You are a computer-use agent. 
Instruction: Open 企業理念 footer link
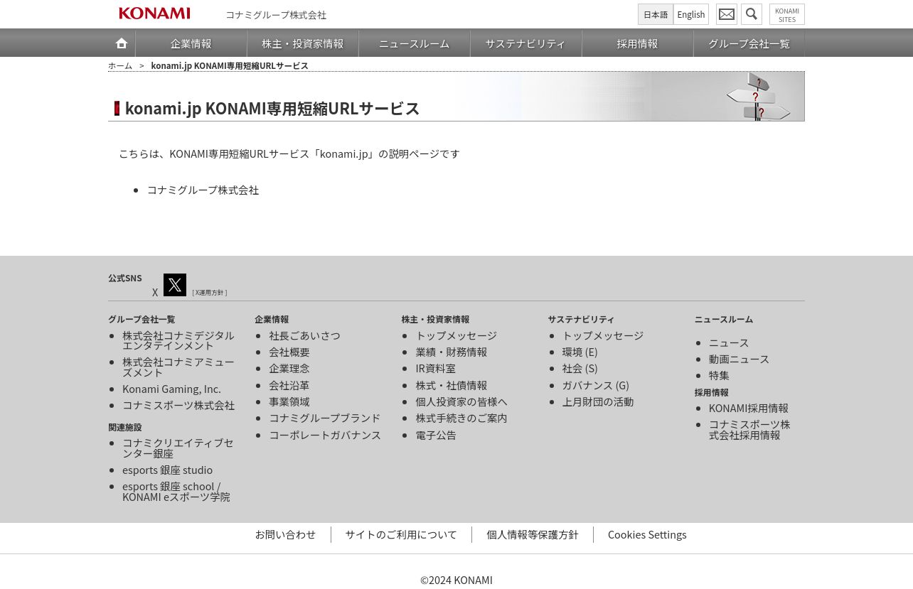pyautogui.click(x=289, y=368)
